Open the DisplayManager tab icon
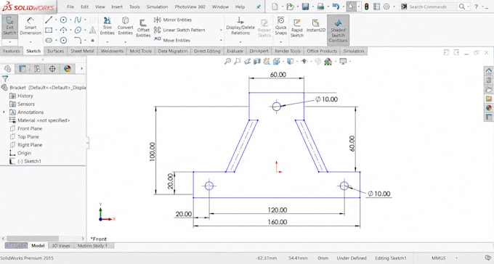Image resolution: width=494 pixels, height=264 pixels. point(68,69)
